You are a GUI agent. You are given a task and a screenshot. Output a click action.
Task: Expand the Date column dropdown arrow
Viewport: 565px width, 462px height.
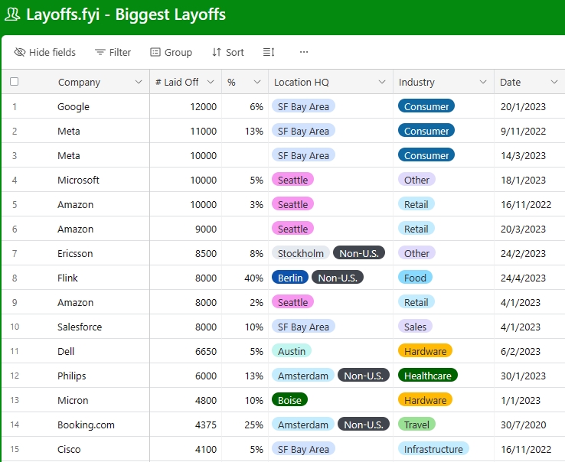554,82
